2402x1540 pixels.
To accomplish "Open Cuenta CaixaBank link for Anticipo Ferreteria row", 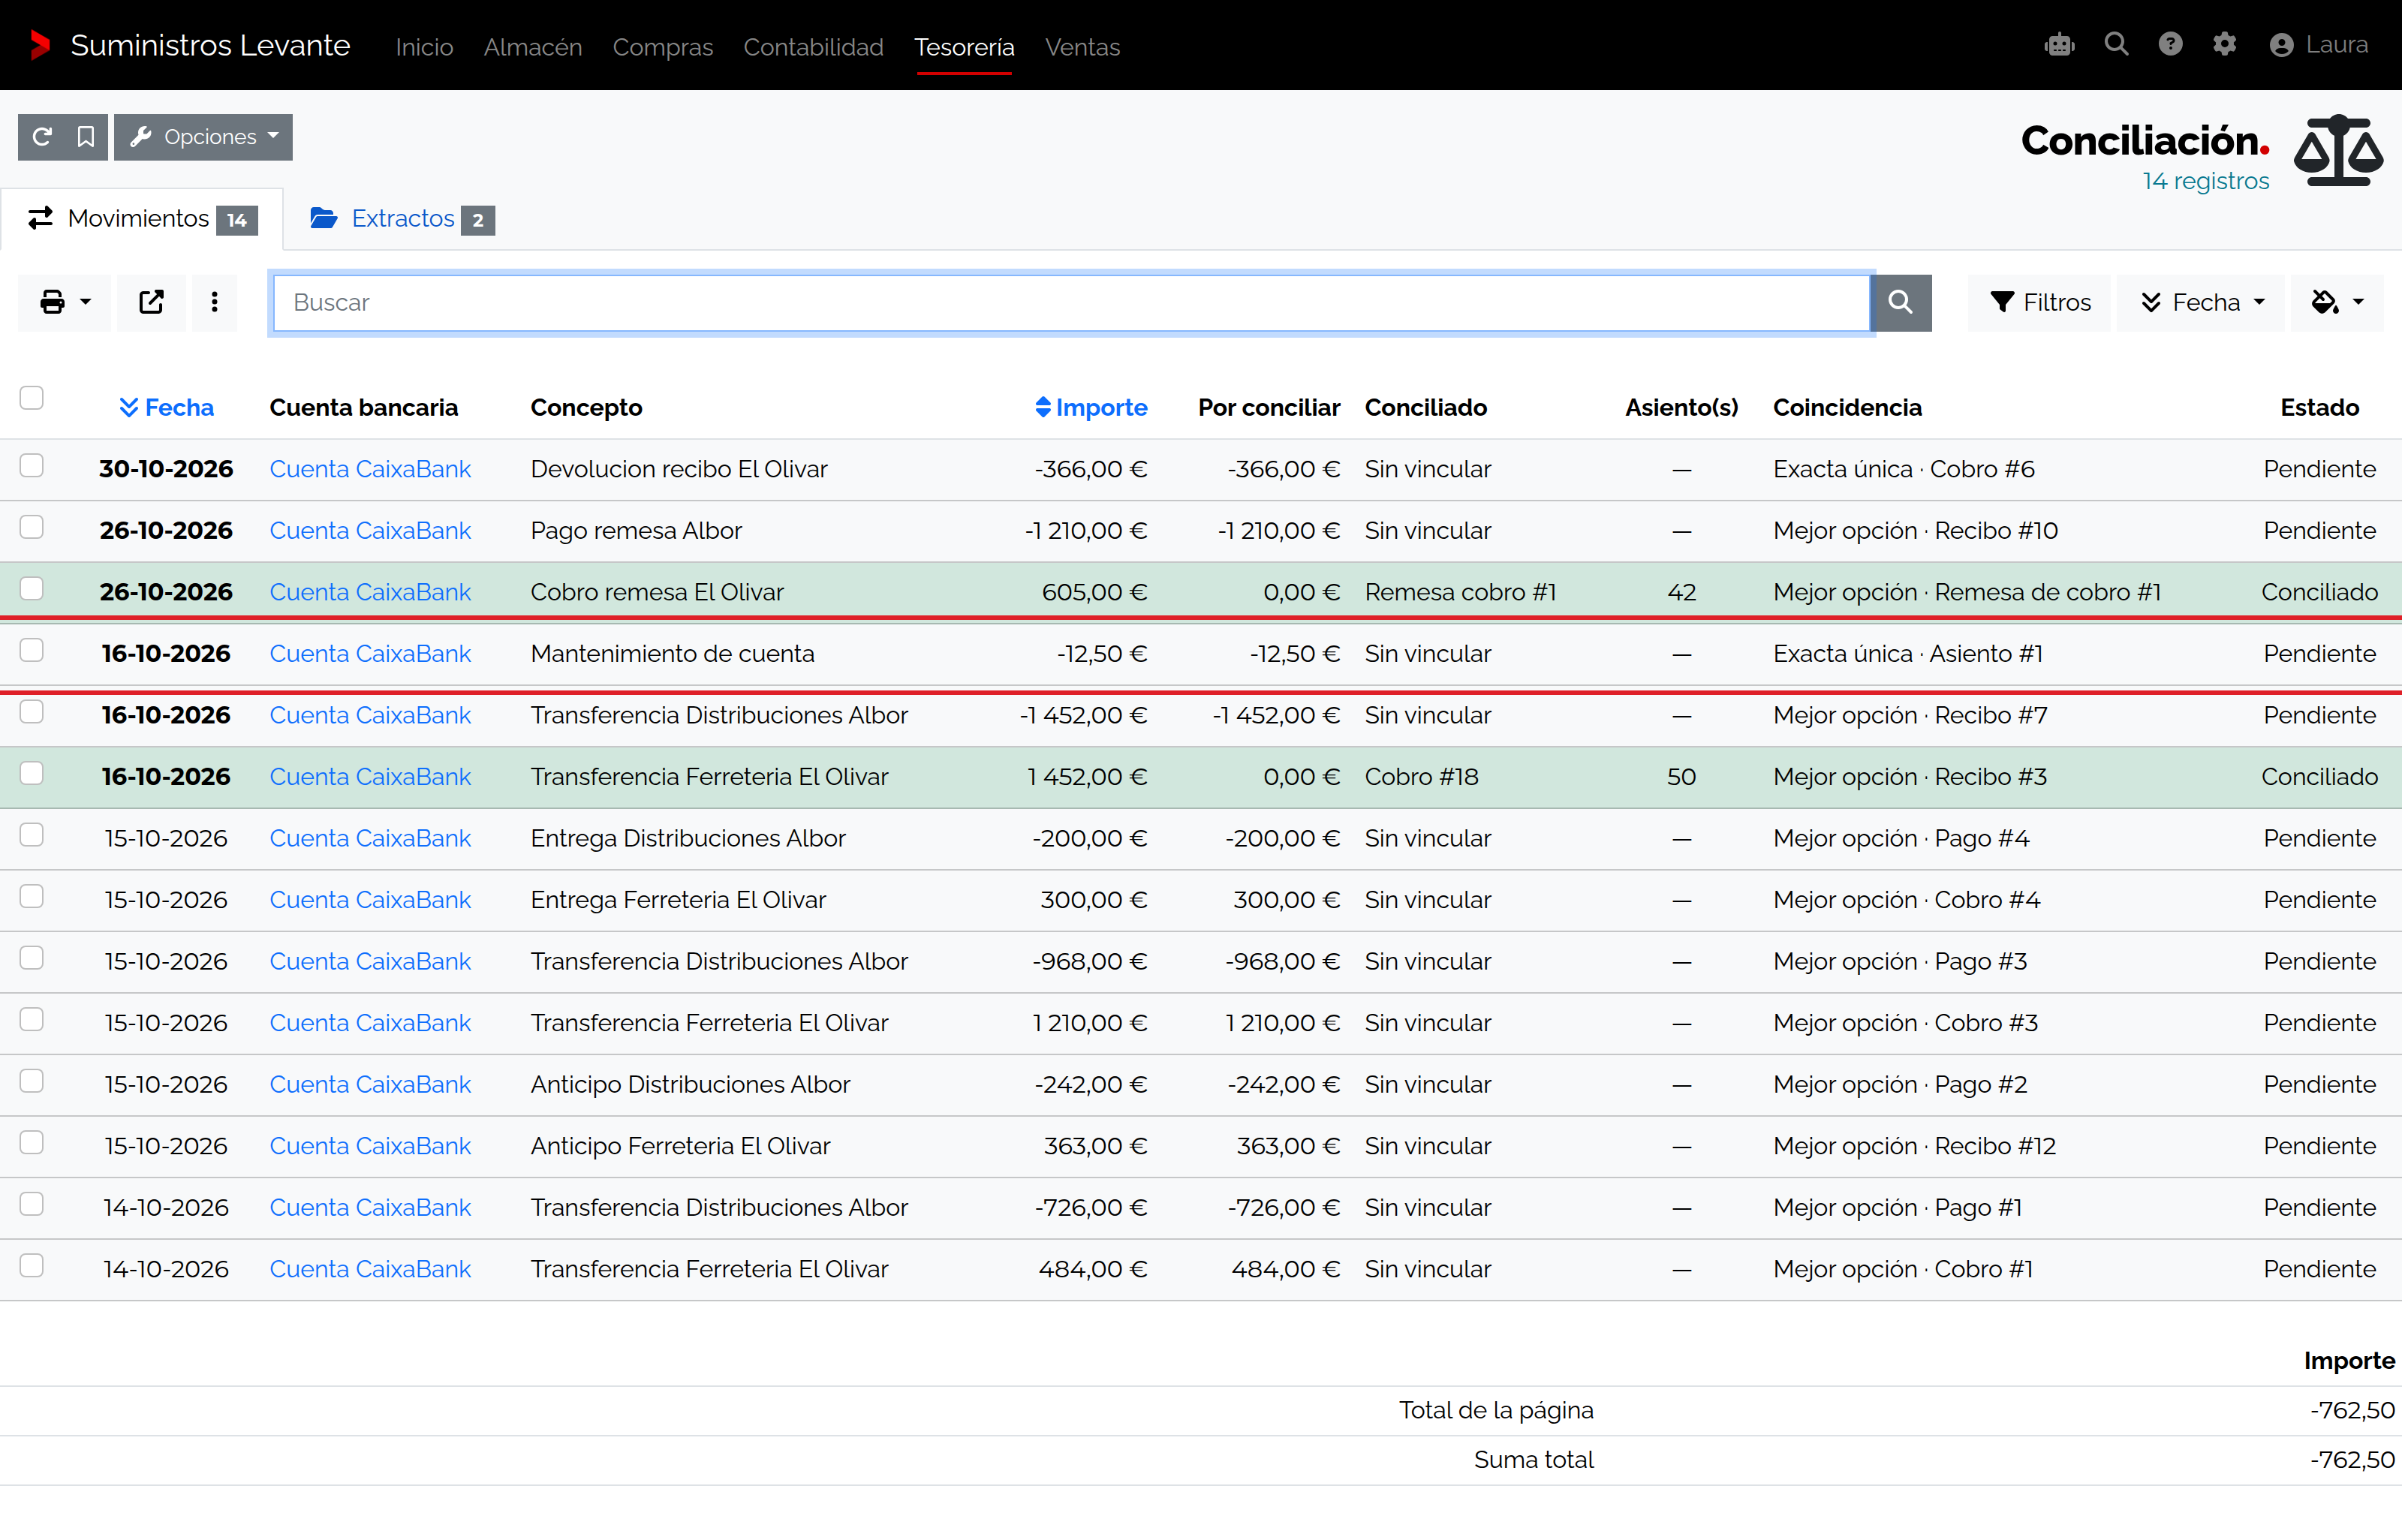I will pyautogui.click(x=370, y=1146).
